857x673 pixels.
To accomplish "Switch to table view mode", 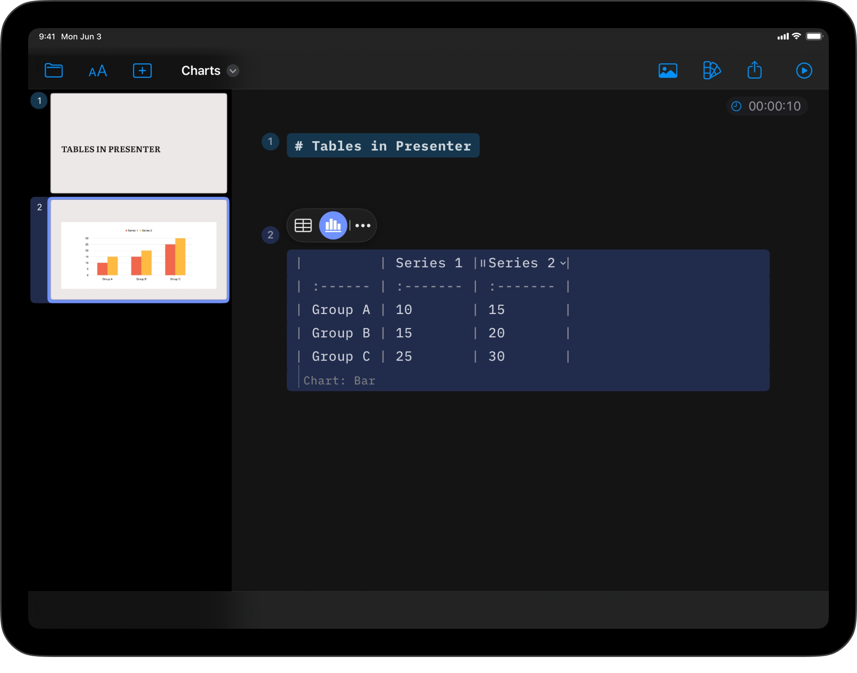I will 303,225.
